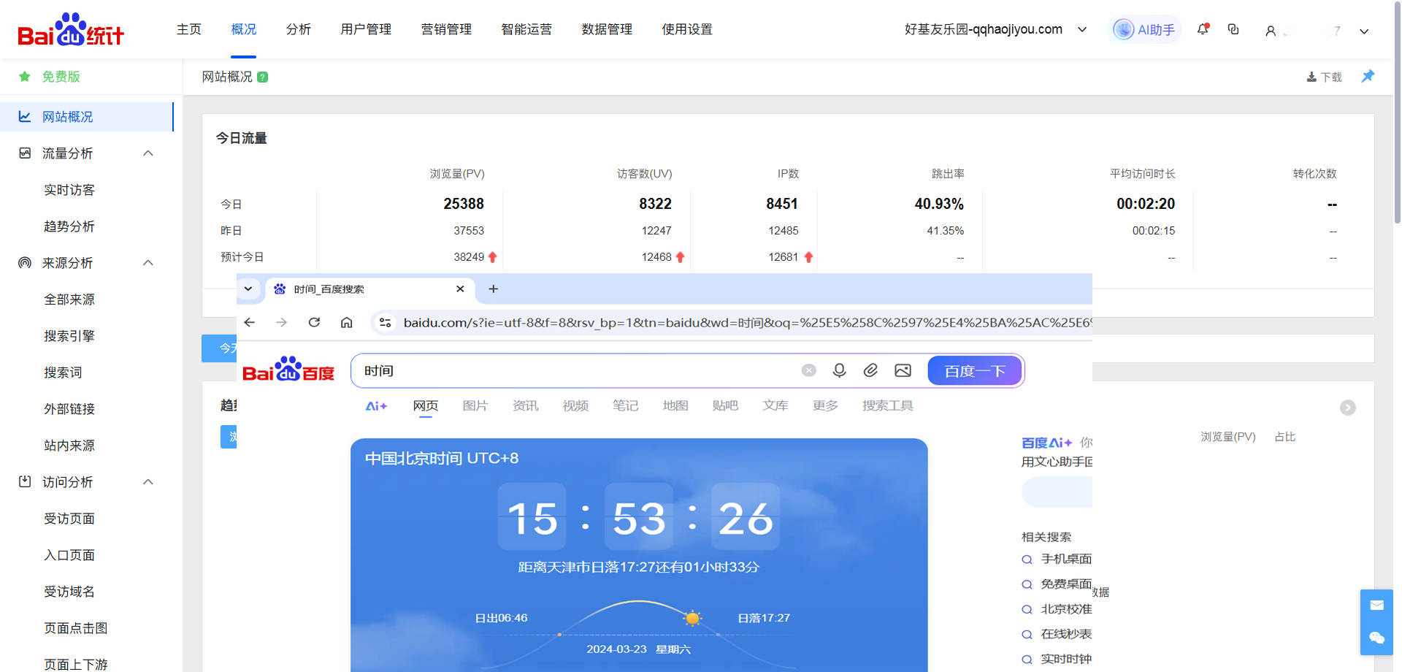Click the pin icon beside download
1402x672 pixels.
[x=1368, y=77]
